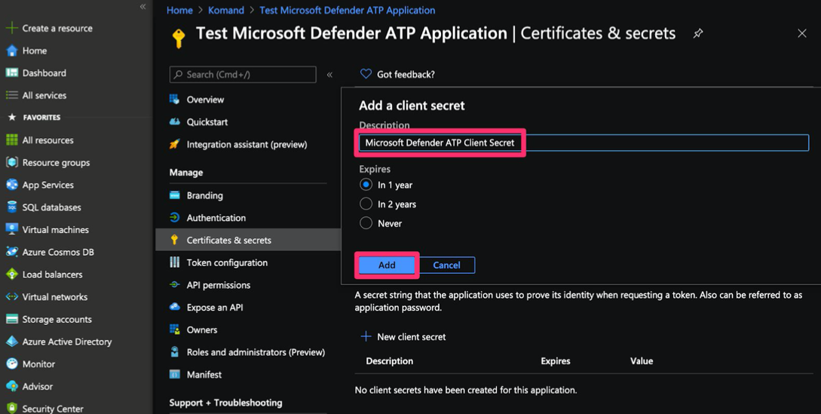Click the SQL databases icon

[x=11, y=207]
